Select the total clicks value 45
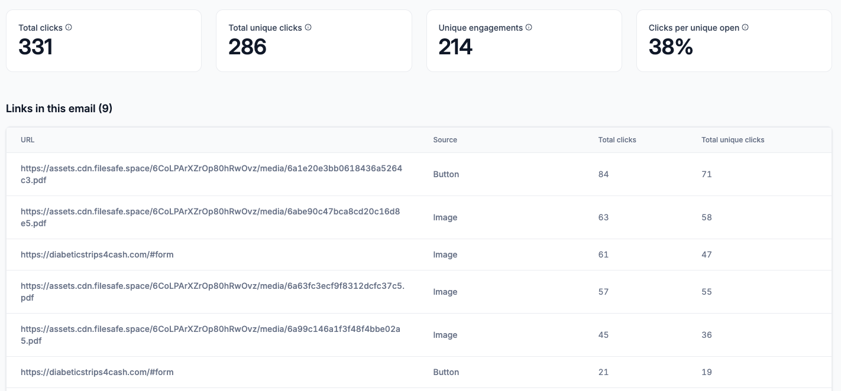The image size is (841, 391). point(603,335)
